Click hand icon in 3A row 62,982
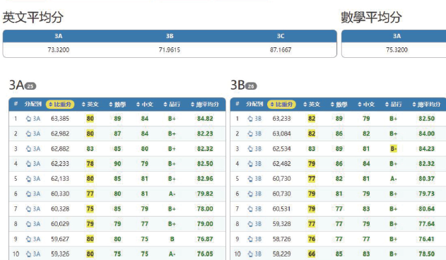This screenshot has height=260, width=446. tap(28, 134)
